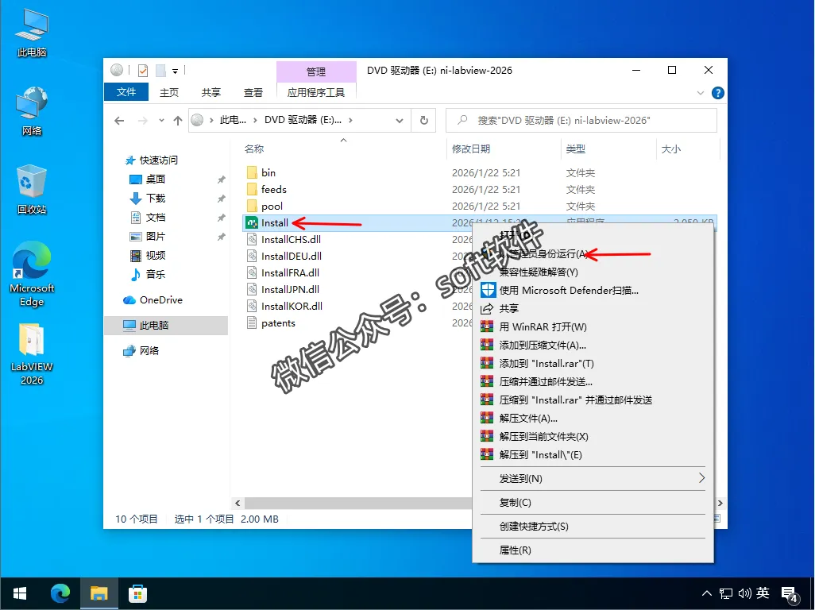The height and width of the screenshot is (610, 815).
Task: Click the Microsoft Defender shield icon
Action: (x=488, y=290)
